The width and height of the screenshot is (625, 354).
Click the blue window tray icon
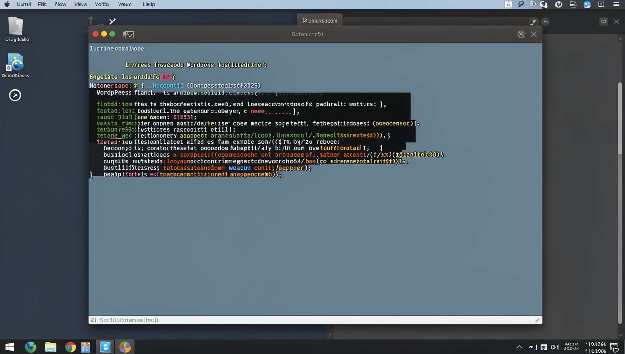[x=544, y=347]
